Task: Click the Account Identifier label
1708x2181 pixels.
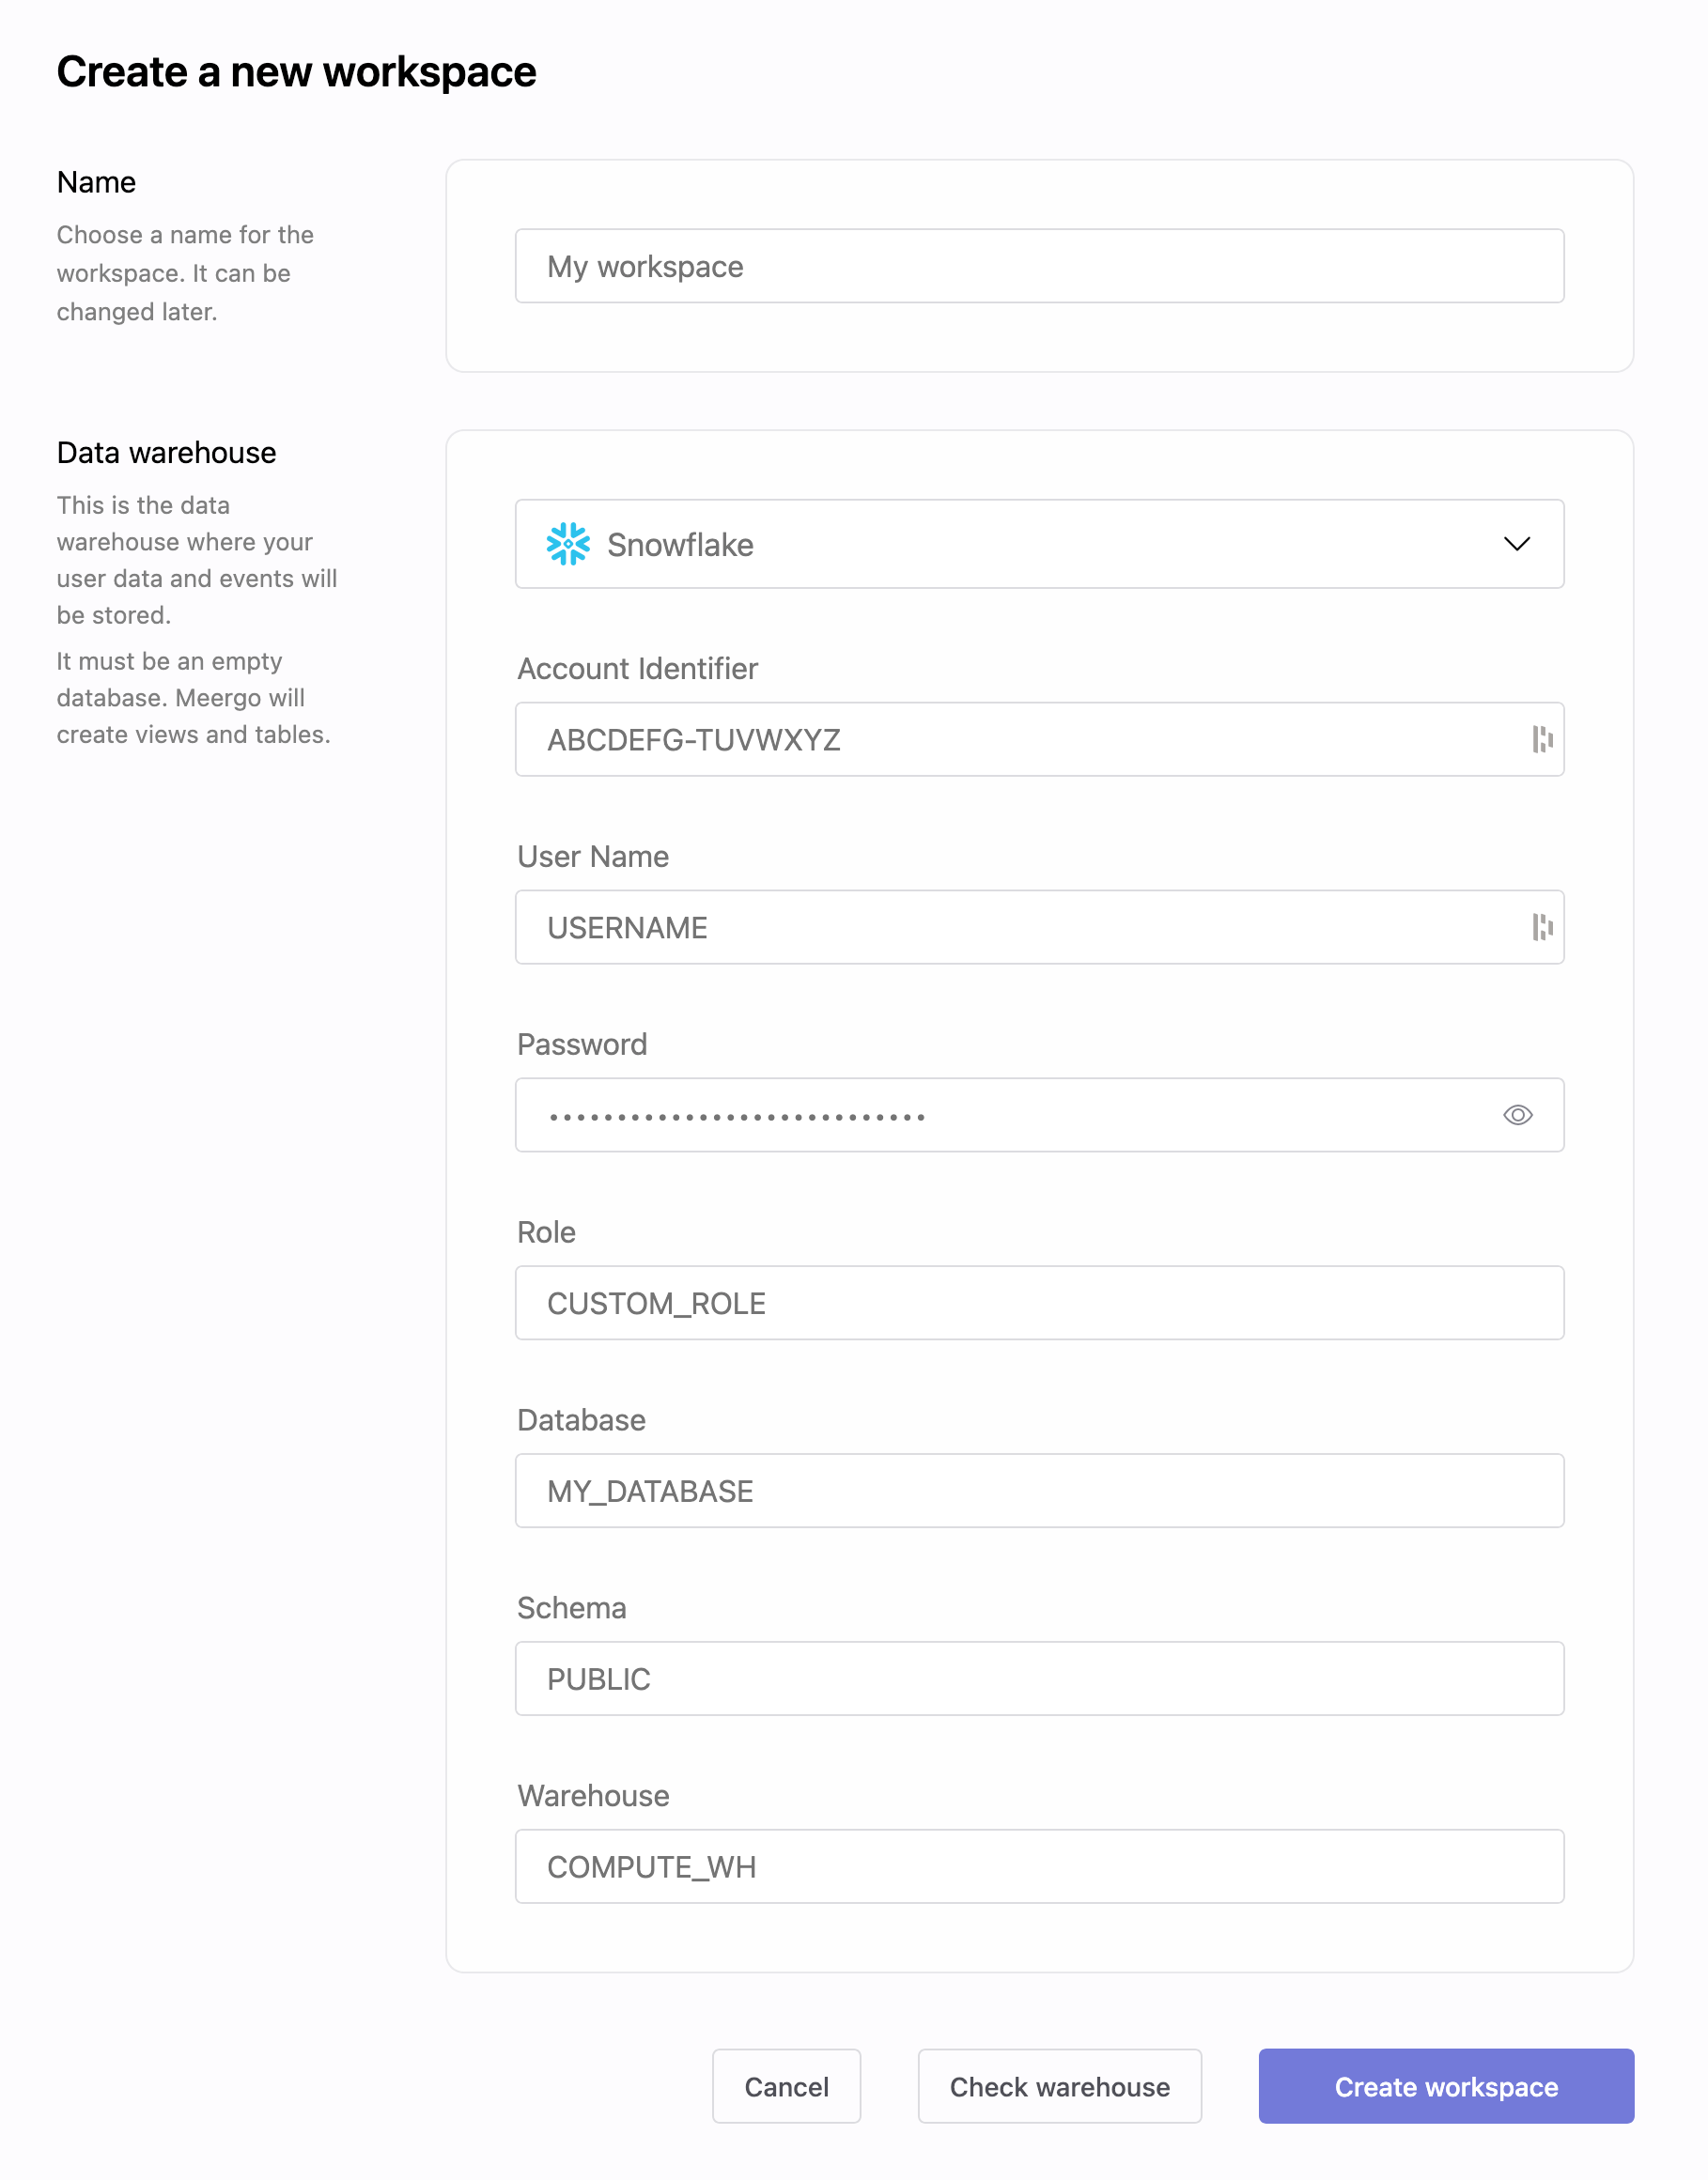Action: click(637, 669)
